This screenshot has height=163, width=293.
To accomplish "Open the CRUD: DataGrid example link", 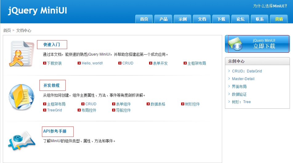I will click(247, 71).
